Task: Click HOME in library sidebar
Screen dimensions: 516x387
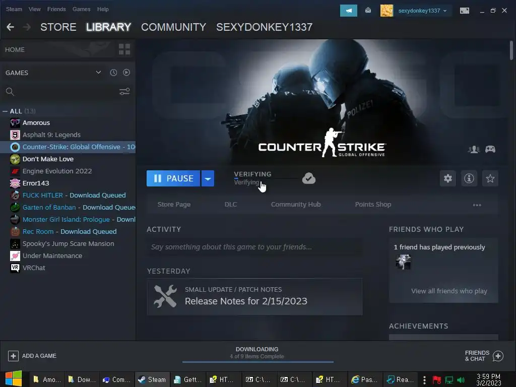Action: (x=15, y=50)
